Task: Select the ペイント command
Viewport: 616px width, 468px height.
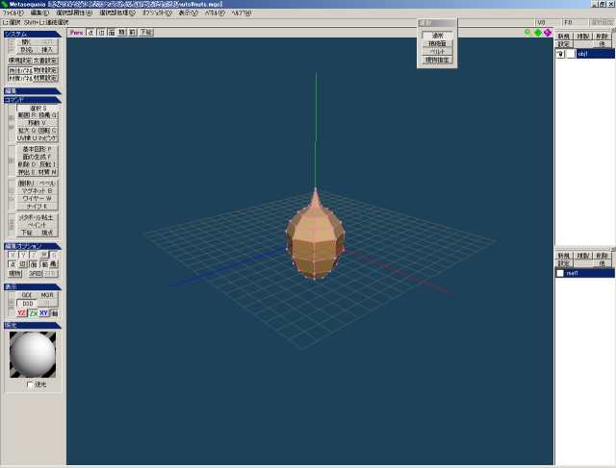Action: 38,225
